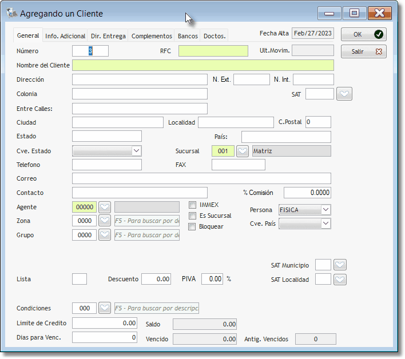The width and height of the screenshot is (405, 359).
Task: Click the SAT code input field
Action: (320, 94)
